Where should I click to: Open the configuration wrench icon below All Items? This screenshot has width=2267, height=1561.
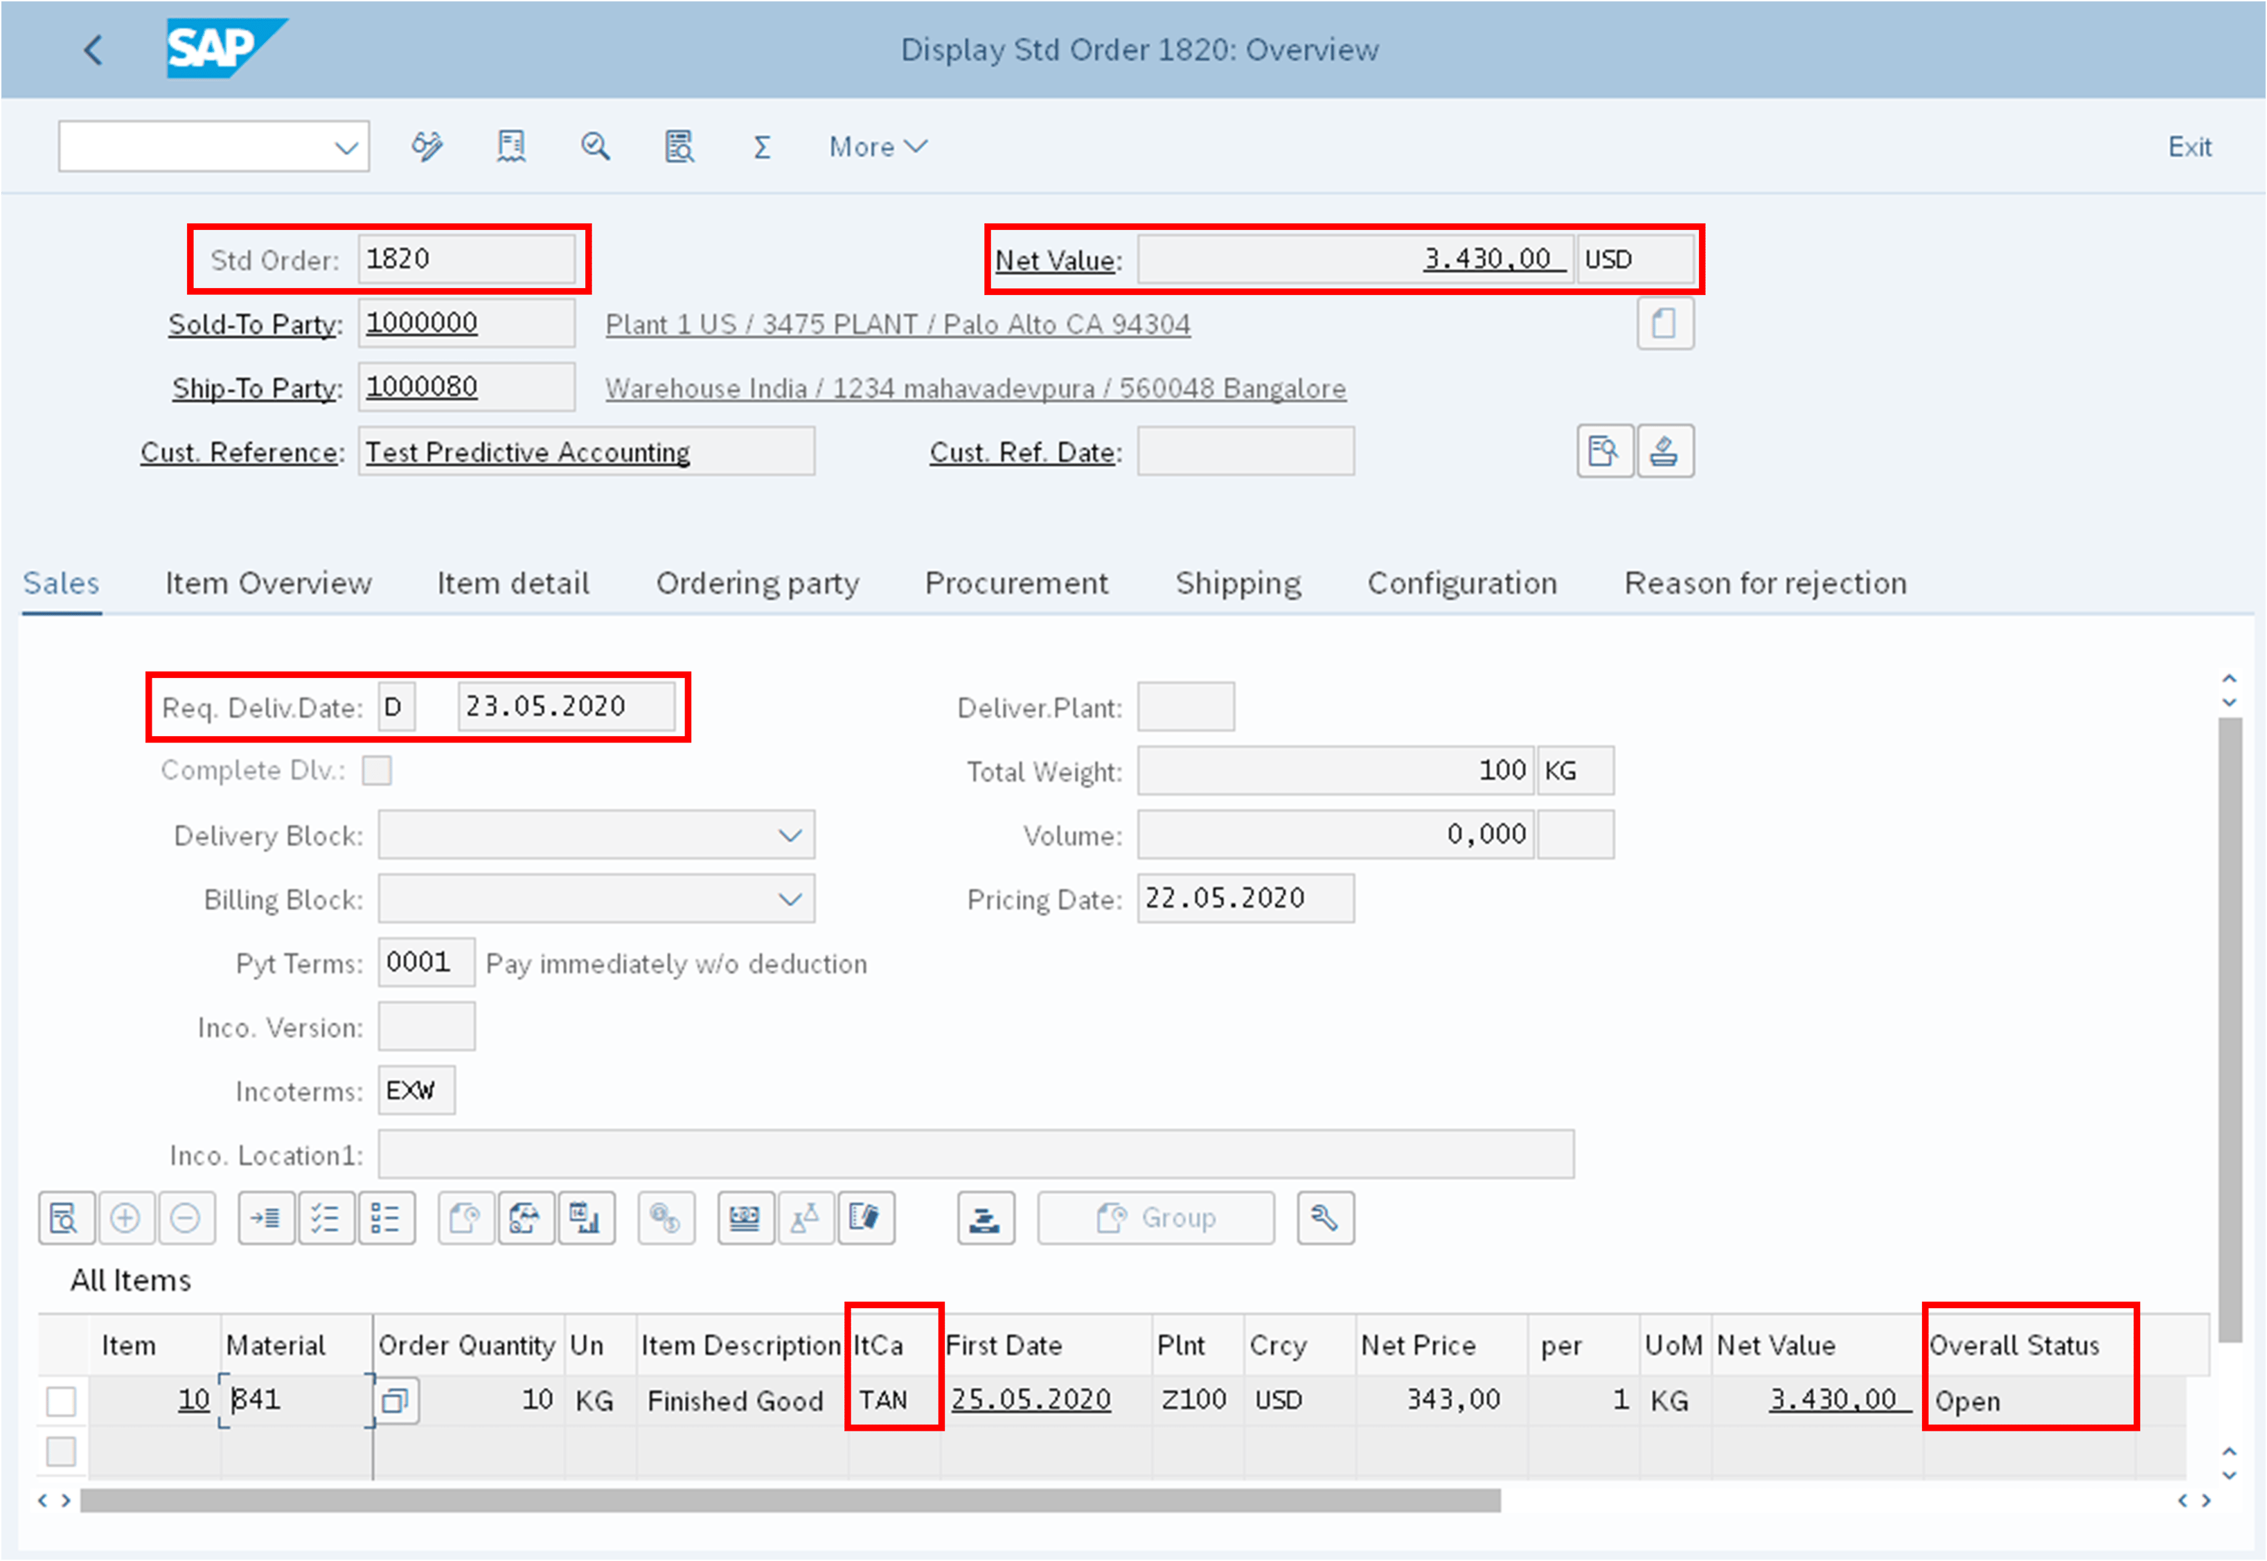[x=1325, y=1217]
